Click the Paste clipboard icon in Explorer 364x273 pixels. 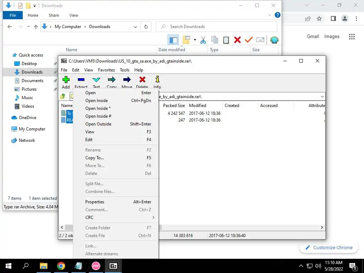click(x=226, y=40)
